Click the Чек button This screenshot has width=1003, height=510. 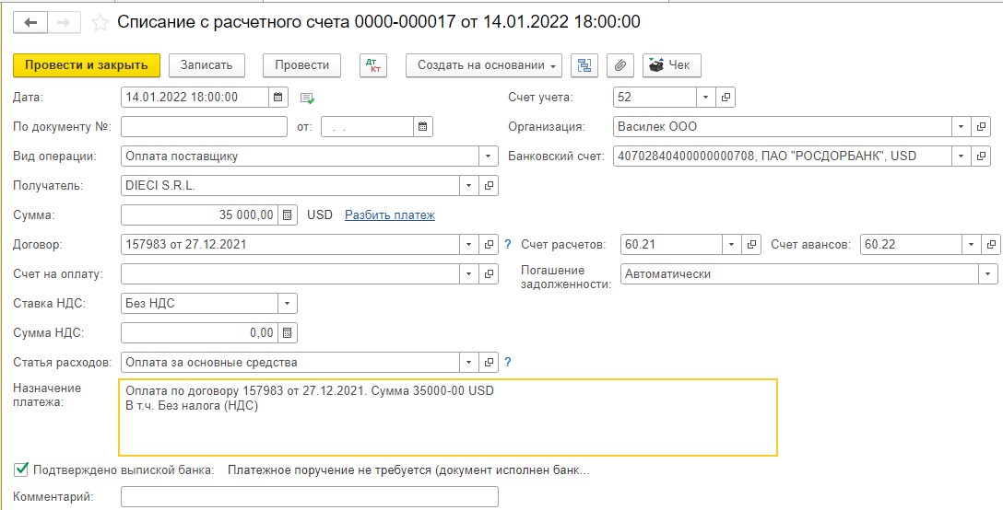click(x=672, y=65)
